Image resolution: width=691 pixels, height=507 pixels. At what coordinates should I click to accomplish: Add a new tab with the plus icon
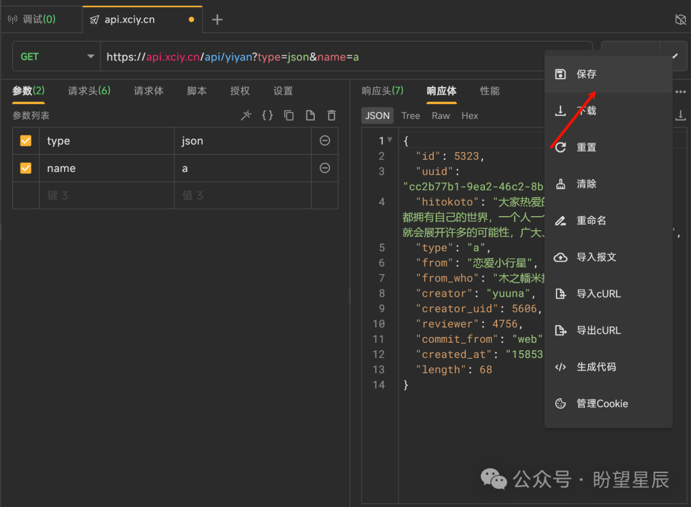point(218,20)
